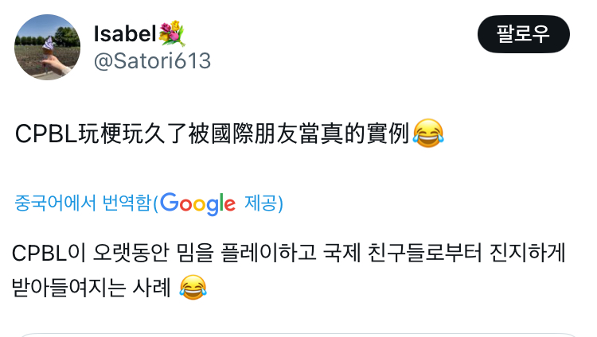The image size is (597, 337).
Task: Click the Google logo in translation credit
Action: pyautogui.click(x=197, y=204)
